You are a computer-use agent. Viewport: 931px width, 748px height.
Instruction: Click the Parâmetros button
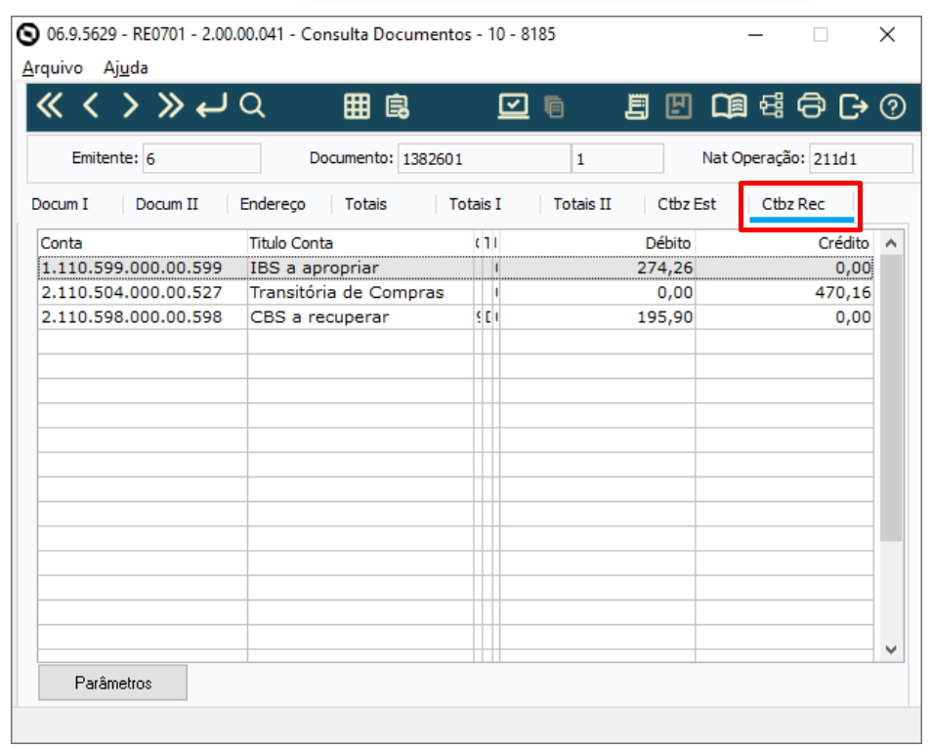[x=112, y=683]
